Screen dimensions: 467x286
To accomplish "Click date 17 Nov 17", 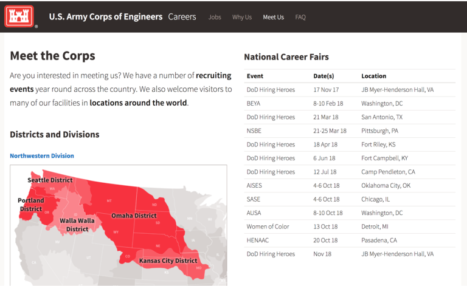I will point(326,90).
